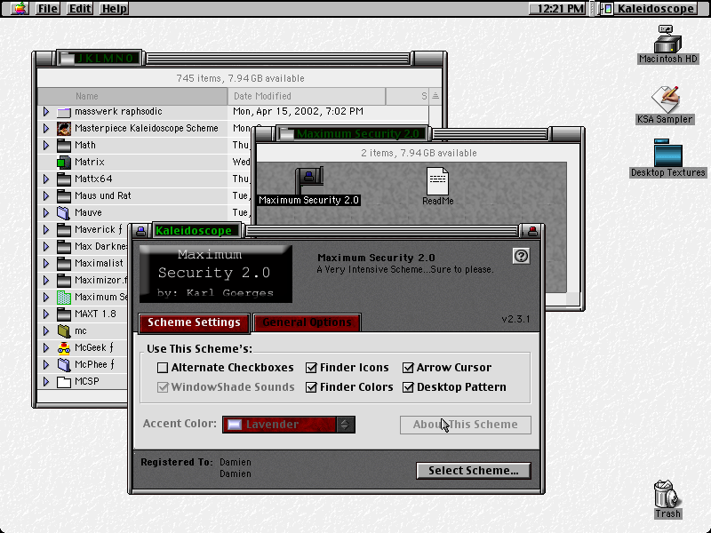Disable the Arrow Cursor checkbox
Screen dimensions: 711x533
click(408, 368)
